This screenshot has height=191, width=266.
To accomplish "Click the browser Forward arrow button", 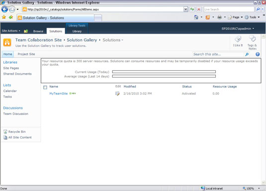I will coord(12,9).
